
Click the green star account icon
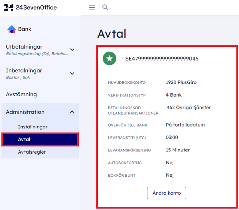coord(109,59)
